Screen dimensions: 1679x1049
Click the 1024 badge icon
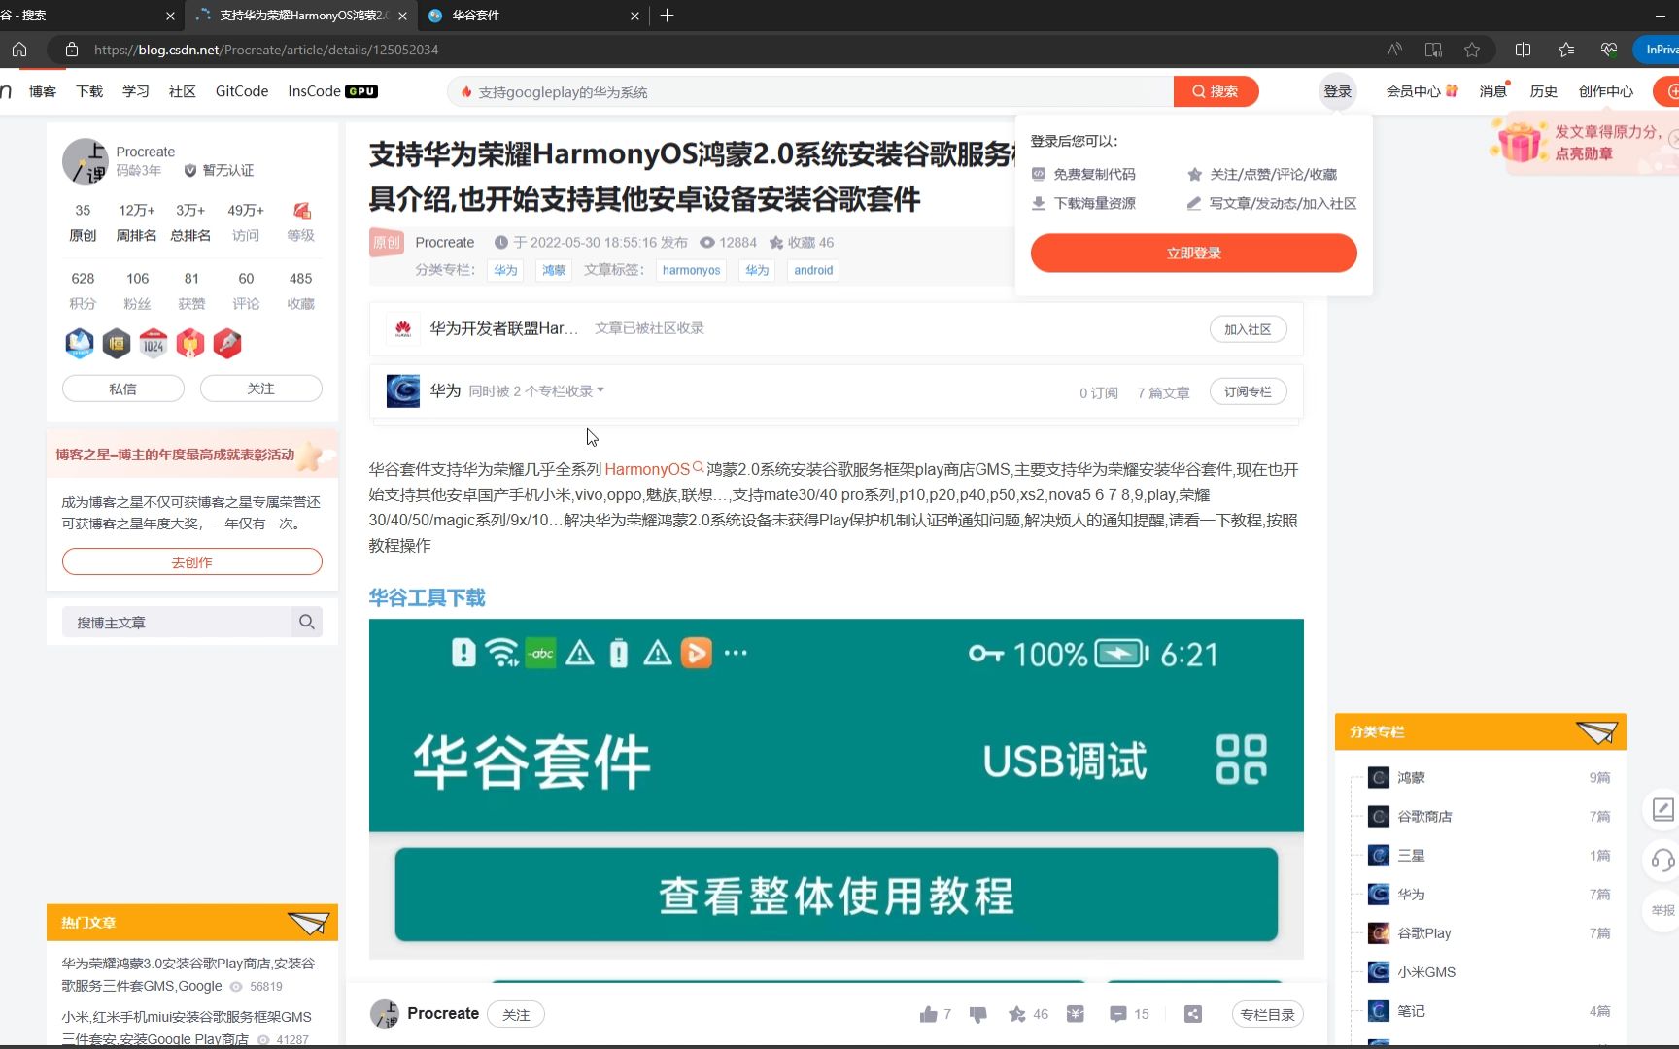(154, 343)
